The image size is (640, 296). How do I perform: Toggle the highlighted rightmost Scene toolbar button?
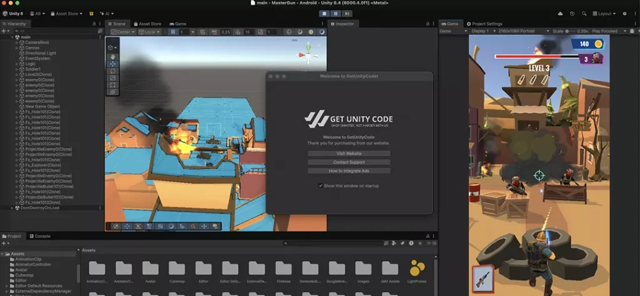322,32
